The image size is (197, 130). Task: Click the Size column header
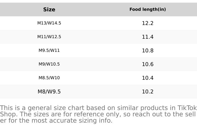point(49,9)
